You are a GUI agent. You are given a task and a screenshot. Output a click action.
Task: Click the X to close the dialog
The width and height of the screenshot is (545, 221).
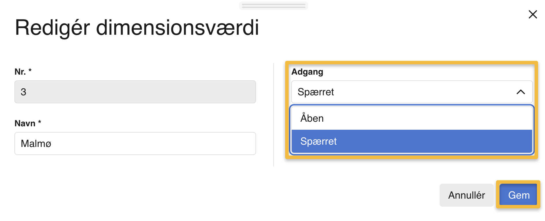click(532, 15)
